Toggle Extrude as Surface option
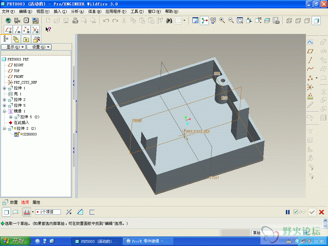Screen dimensions: 328x246 15,212
